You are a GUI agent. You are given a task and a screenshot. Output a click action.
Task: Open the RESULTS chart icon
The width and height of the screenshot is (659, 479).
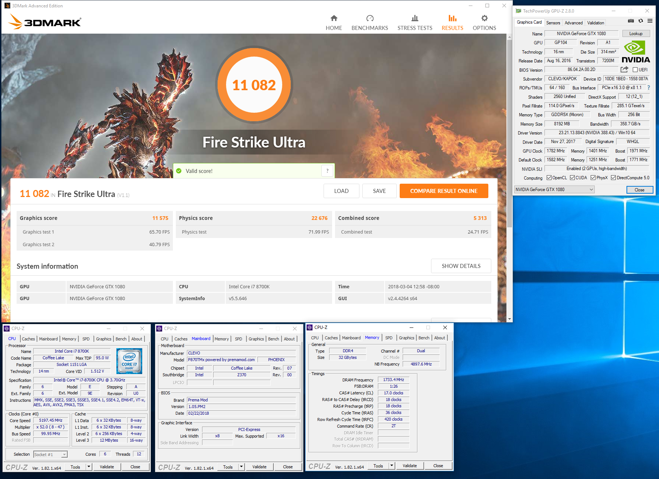pyautogui.click(x=452, y=18)
